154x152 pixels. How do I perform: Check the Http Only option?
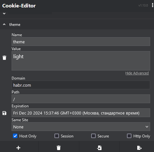coord(129,136)
